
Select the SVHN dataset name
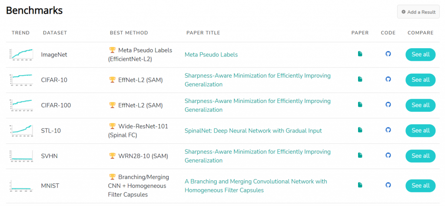point(50,156)
